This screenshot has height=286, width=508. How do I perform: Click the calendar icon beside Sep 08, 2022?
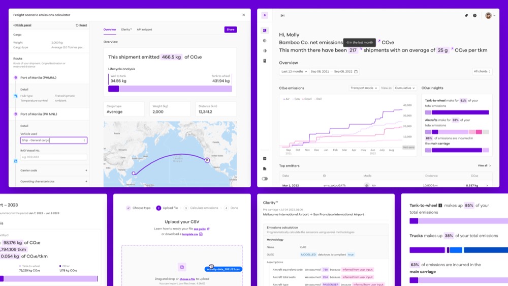point(356,72)
